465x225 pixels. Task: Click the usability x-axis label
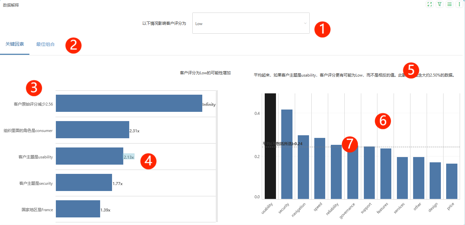click(x=267, y=209)
